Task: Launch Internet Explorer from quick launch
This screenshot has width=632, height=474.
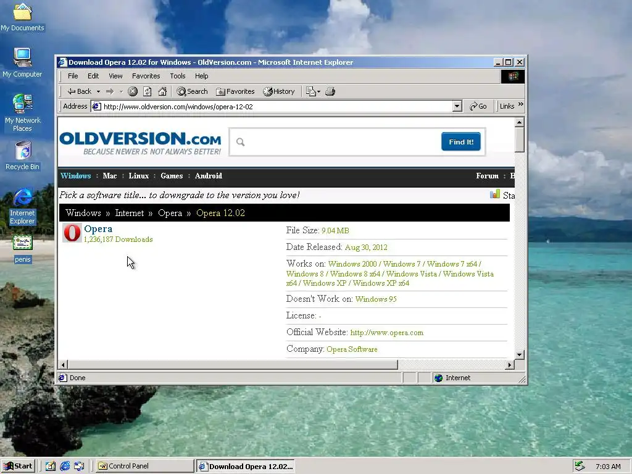Action: click(65, 466)
